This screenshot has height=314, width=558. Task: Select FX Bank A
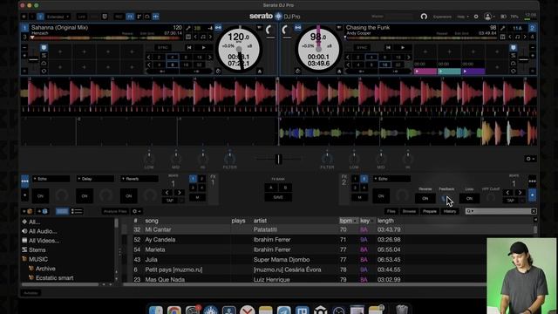point(271,188)
